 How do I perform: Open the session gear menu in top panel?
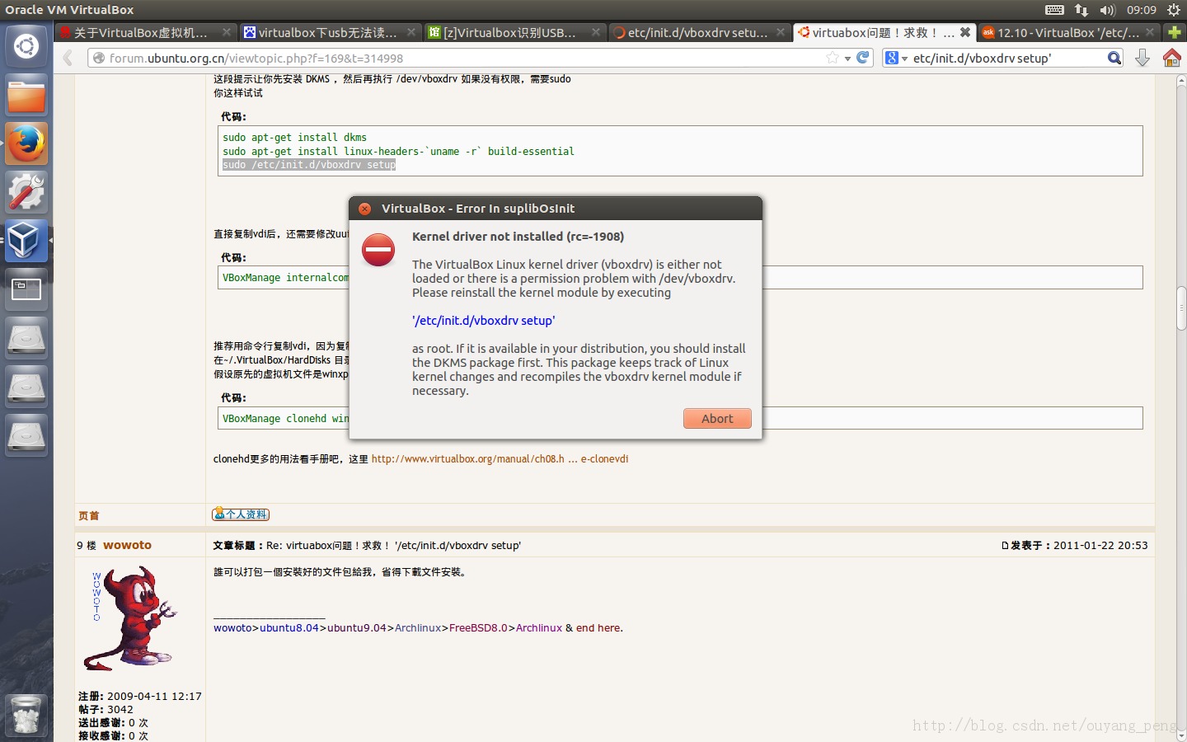point(1173,10)
